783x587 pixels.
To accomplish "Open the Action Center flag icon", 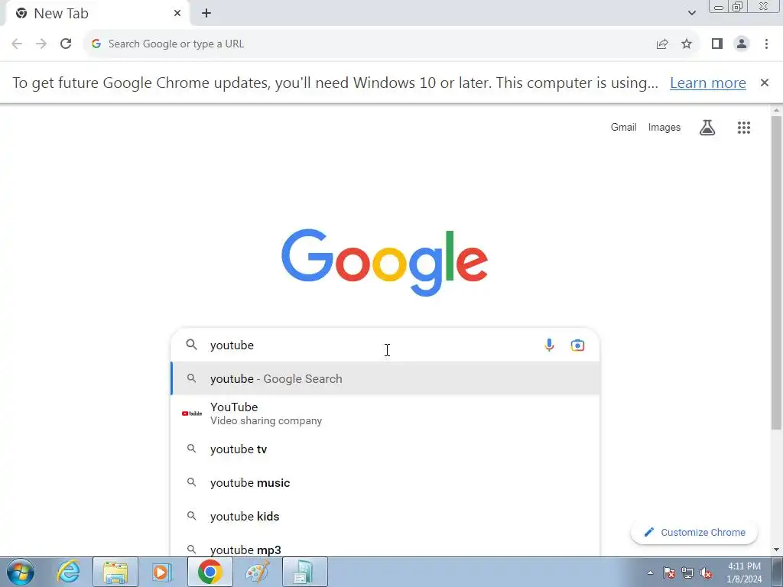I will [x=669, y=572].
